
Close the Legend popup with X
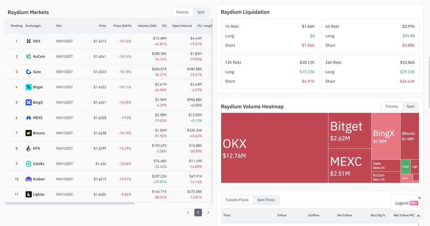[x=420, y=198]
